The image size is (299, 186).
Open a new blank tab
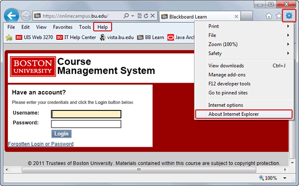coord(247,16)
